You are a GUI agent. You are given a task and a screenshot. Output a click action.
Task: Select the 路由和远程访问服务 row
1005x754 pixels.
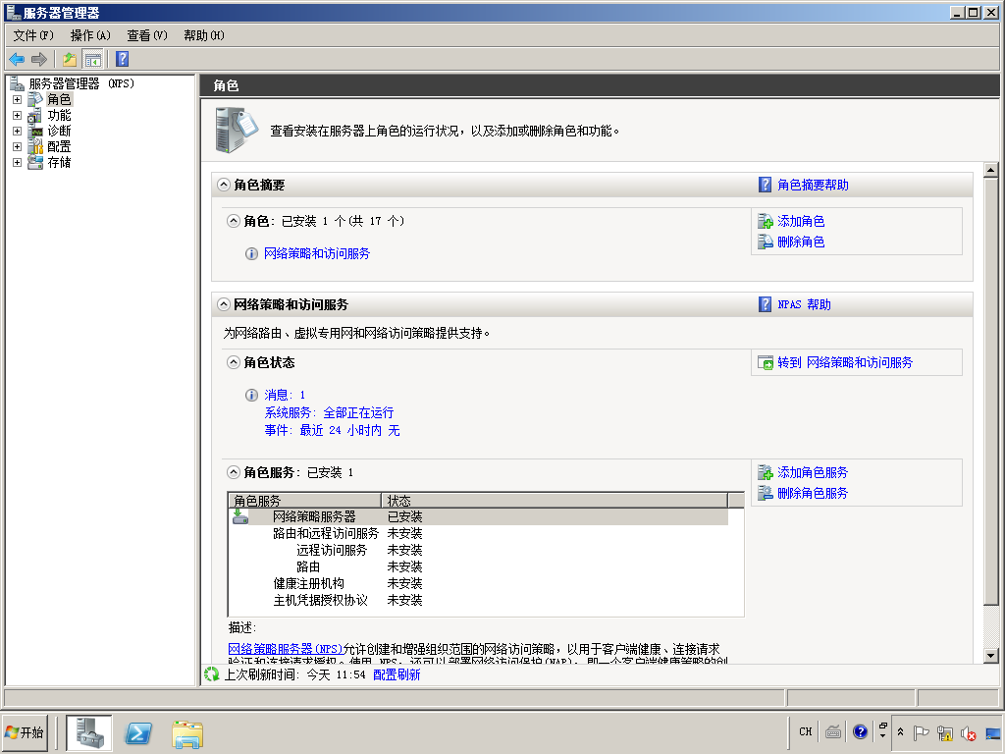click(478, 533)
